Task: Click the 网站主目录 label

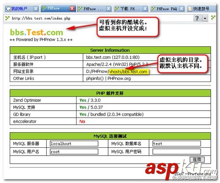Action: 23,71
